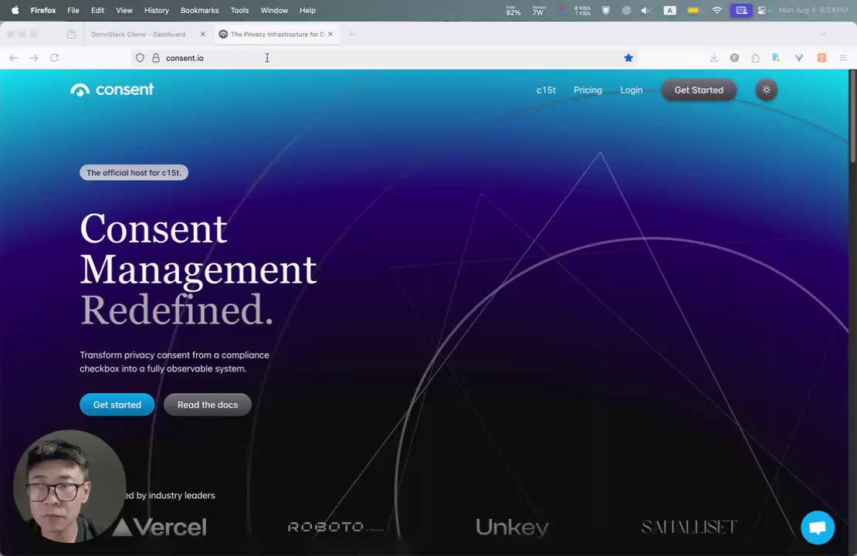
Task: Click the Login link
Action: [x=632, y=90]
